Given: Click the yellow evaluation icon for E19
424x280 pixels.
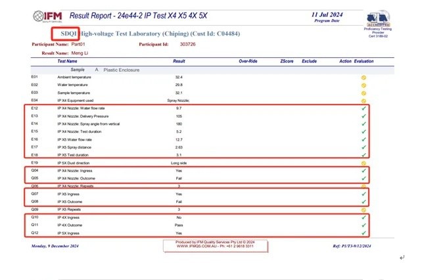Looking at the screenshot, I should tap(364, 162).
